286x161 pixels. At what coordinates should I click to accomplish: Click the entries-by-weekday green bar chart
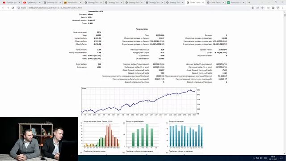[142, 135]
